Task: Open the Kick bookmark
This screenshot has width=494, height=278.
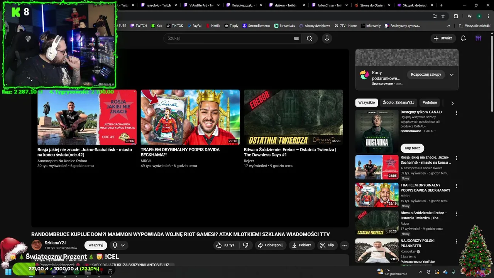Action: (157, 25)
